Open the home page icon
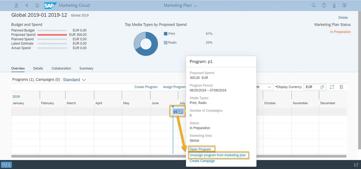The height and width of the screenshot is (169, 361). (x=37, y=5)
